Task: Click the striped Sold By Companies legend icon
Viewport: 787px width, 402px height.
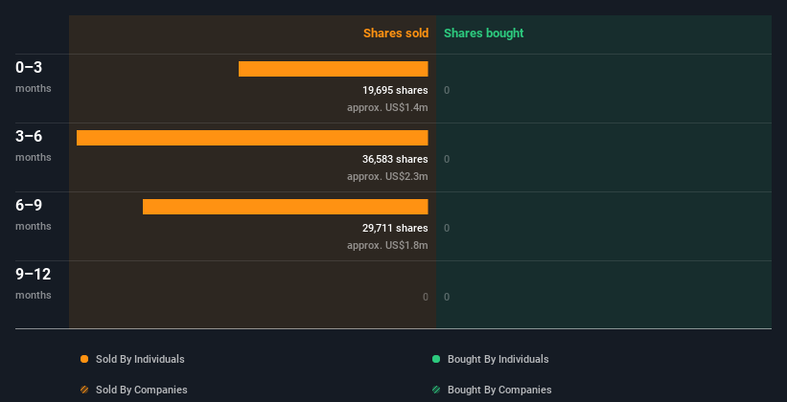Action: coord(84,390)
